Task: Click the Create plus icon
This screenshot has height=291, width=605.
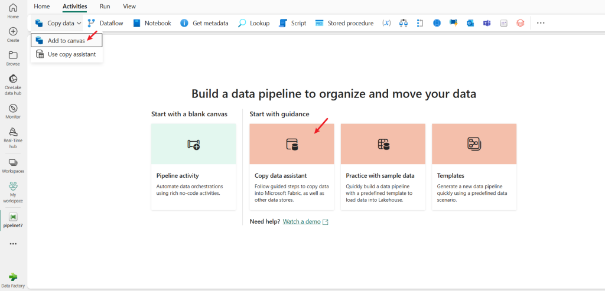Action: (13, 34)
